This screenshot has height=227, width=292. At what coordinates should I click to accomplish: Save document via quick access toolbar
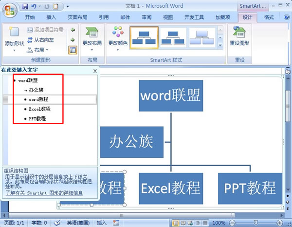coord(25,6)
